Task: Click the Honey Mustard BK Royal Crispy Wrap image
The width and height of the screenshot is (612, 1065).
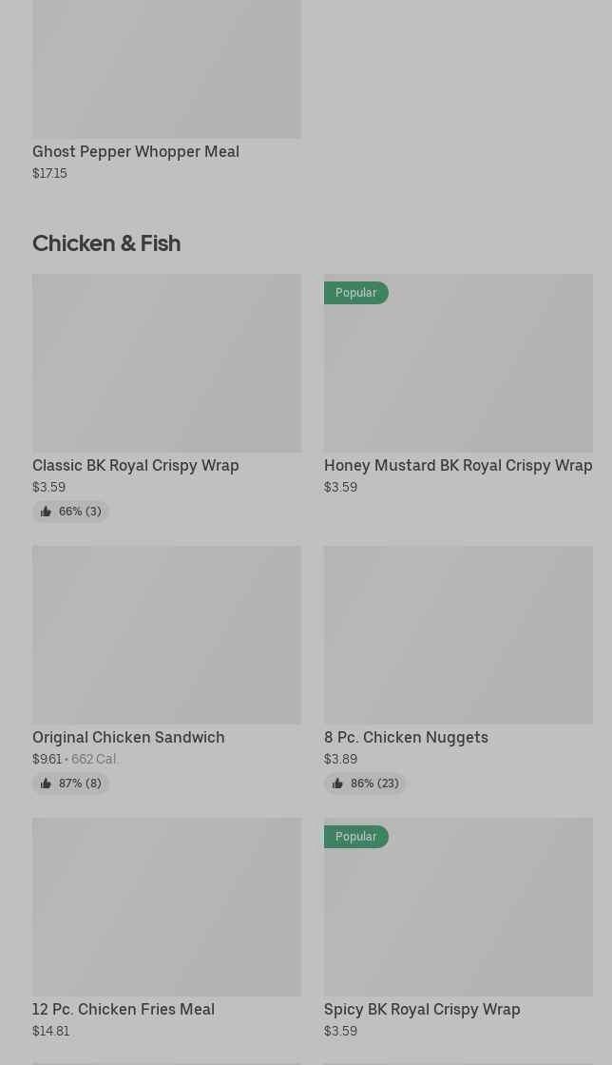Action: [x=458, y=371]
